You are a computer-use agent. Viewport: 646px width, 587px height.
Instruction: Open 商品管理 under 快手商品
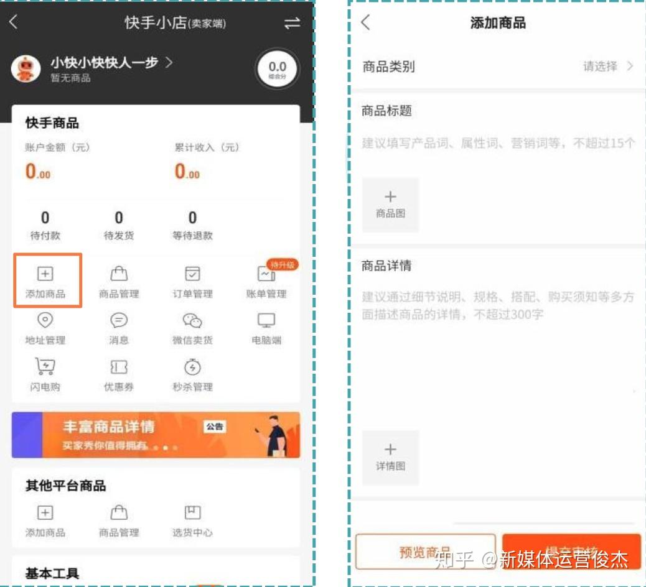click(119, 282)
